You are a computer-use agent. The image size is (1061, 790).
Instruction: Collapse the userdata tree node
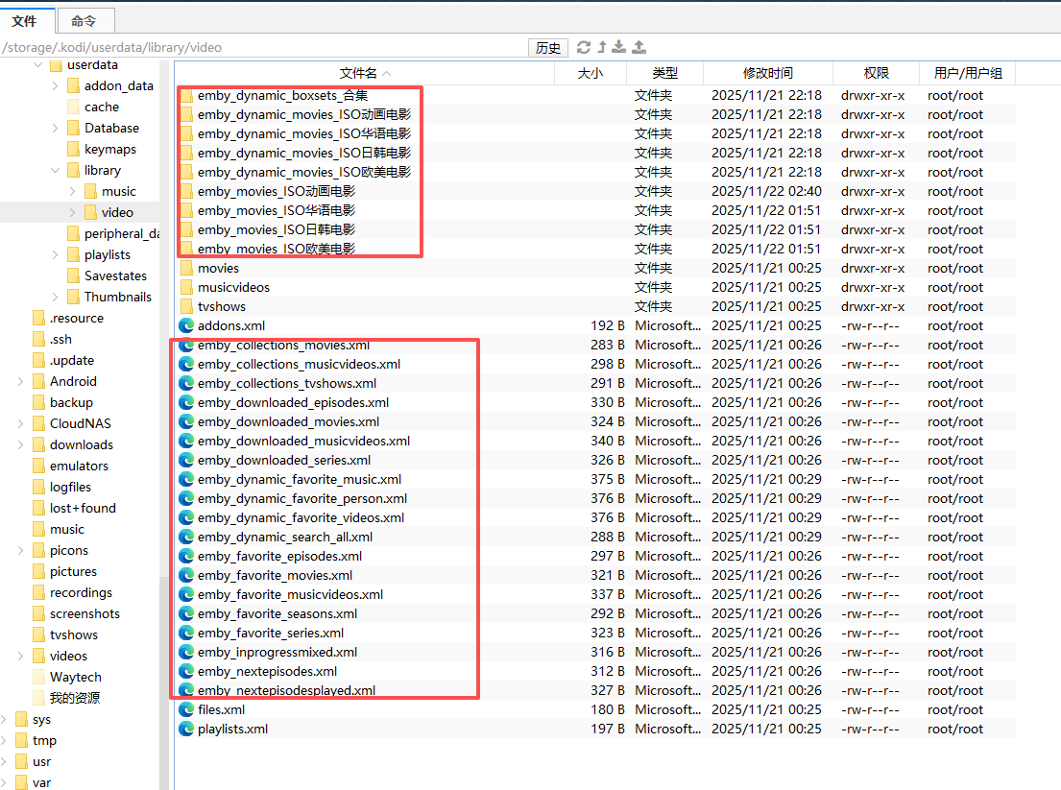tap(38, 65)
